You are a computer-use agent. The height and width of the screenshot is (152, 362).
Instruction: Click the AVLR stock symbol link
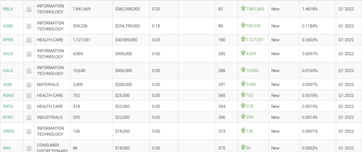coord(8,54)
